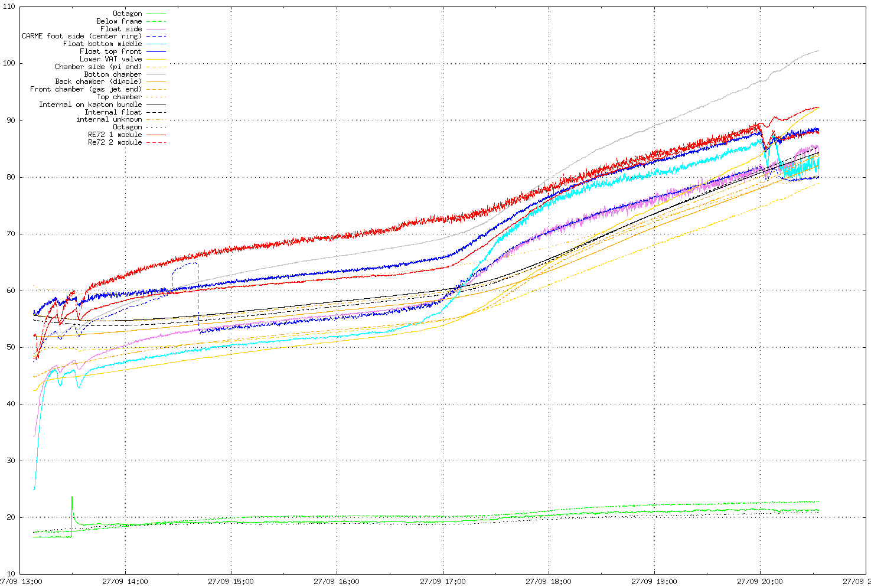The image size is (871, 587).
Task: Click 'Chamber side (pi end)' legend label
Action: [x=99, y=67]
